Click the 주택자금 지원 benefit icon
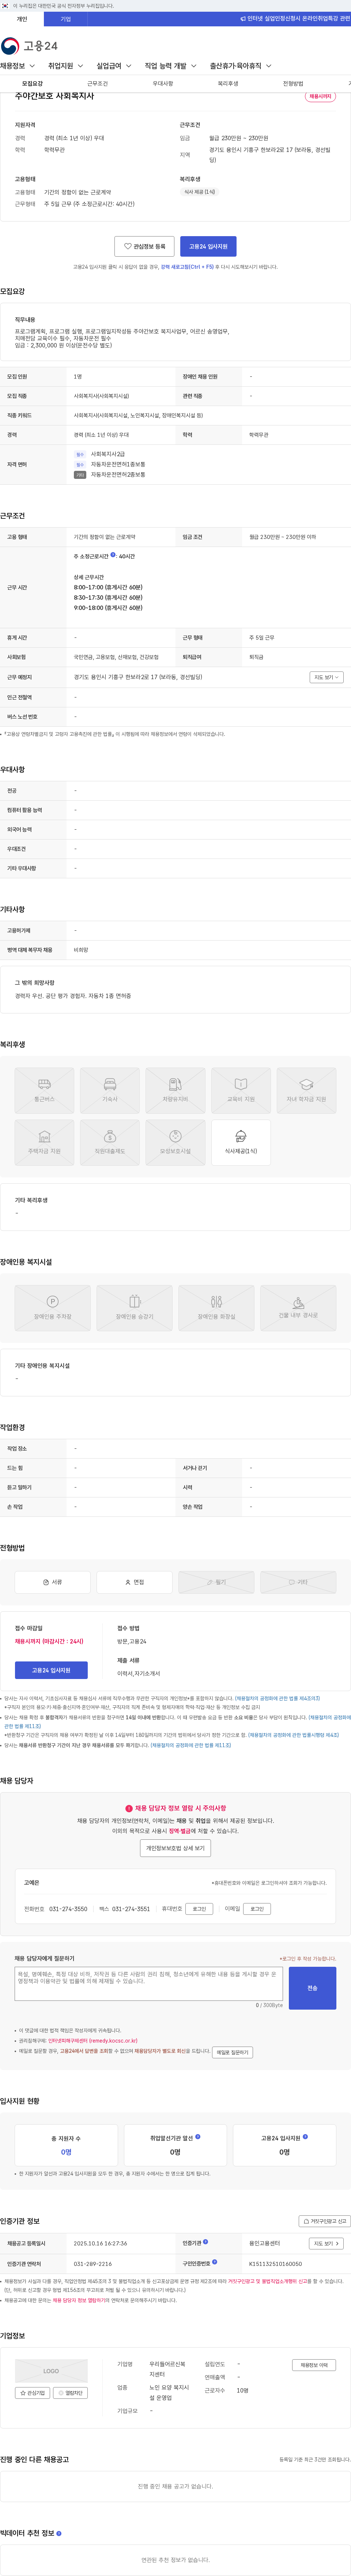Screen dimensions: 351x2576 point(44,1142)
